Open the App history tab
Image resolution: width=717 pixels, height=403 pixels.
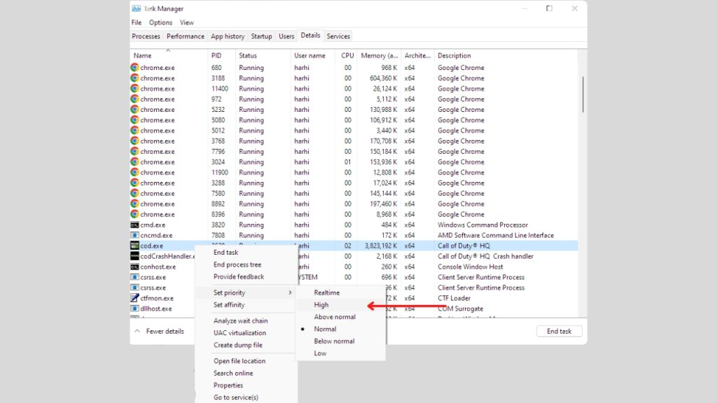click(228, 36)
